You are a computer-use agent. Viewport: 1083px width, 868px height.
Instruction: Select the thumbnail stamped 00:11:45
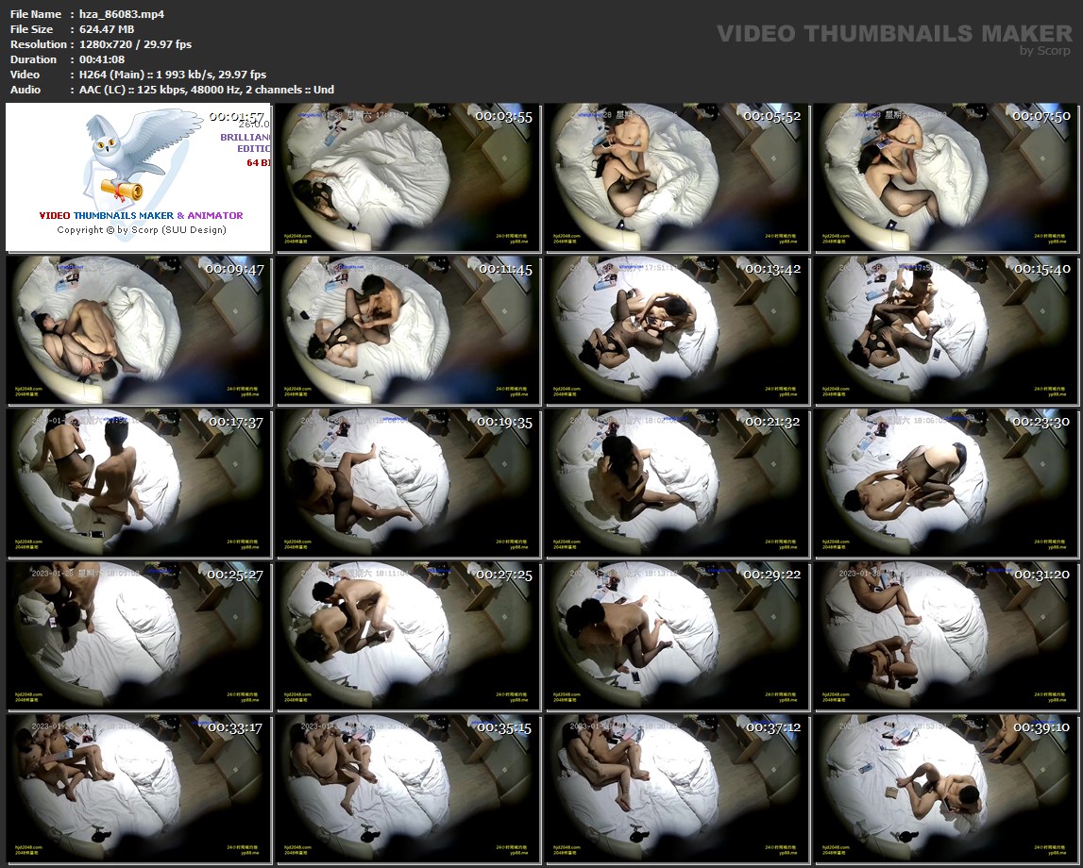click(408, 330)
